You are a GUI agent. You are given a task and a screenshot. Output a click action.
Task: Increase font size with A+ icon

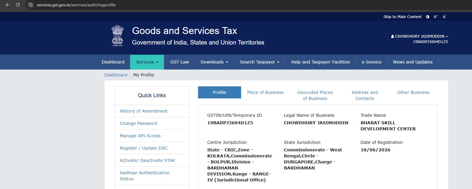pyautogui.click(x=436, y=17)
